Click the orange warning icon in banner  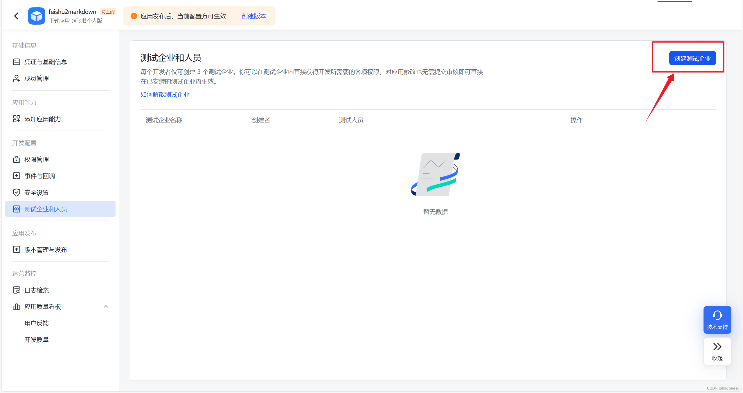pyautogui.click(x=134, y=16)
